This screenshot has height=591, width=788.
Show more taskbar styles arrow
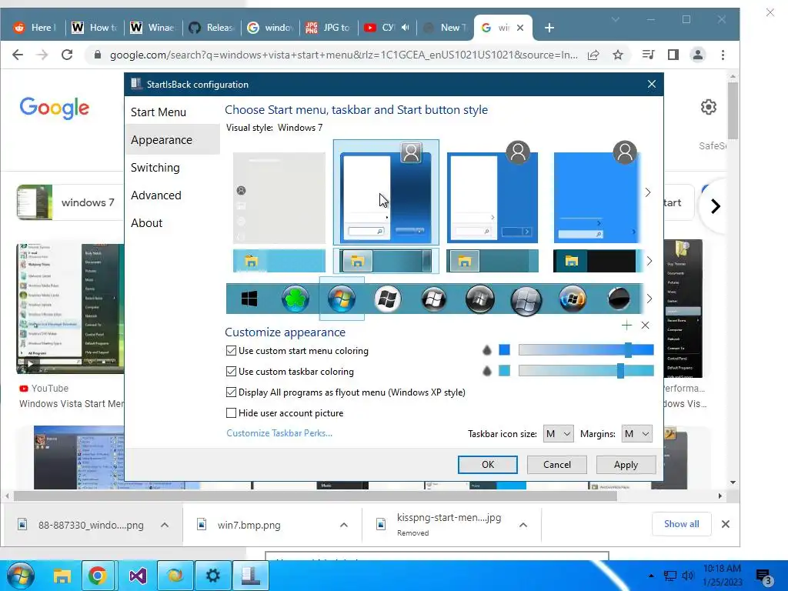pos(649,261)
